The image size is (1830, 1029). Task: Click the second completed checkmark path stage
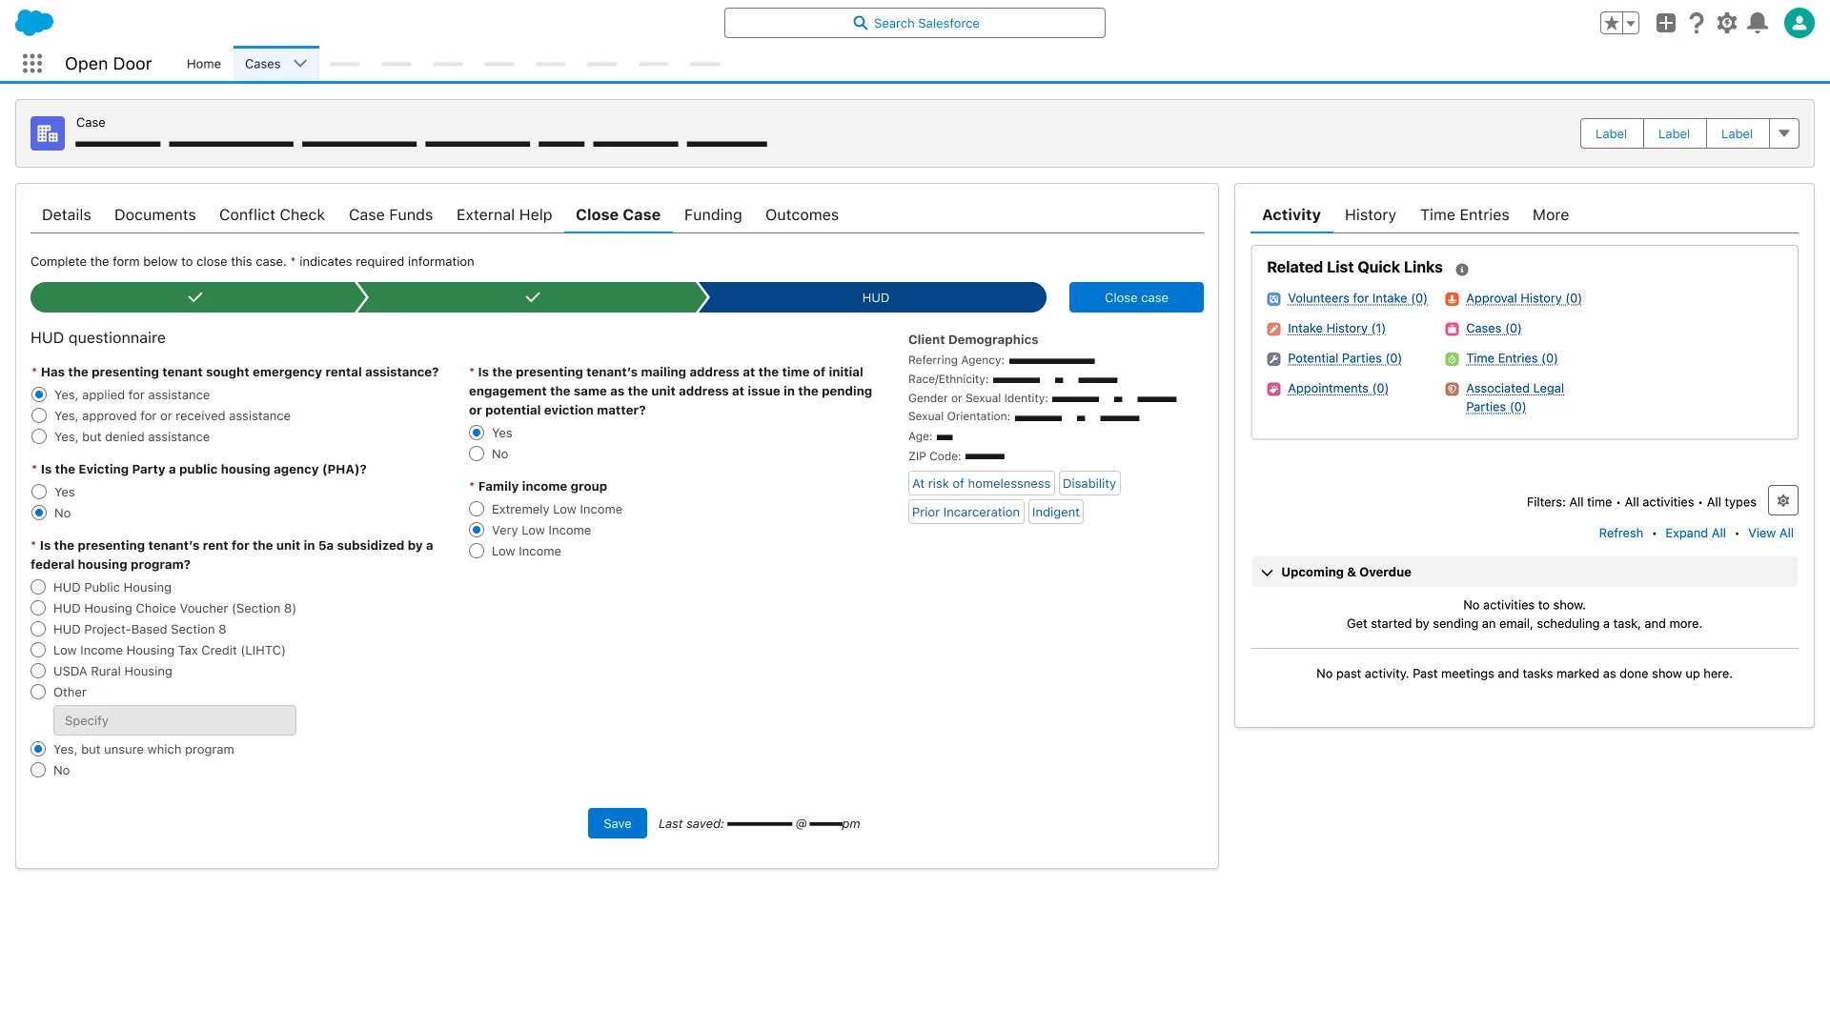(532, 297)
